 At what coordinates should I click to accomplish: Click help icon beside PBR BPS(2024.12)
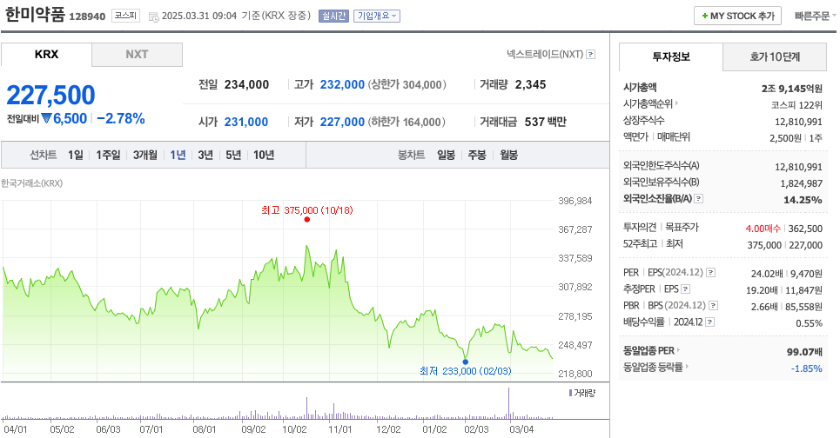[x=713, y=305]
